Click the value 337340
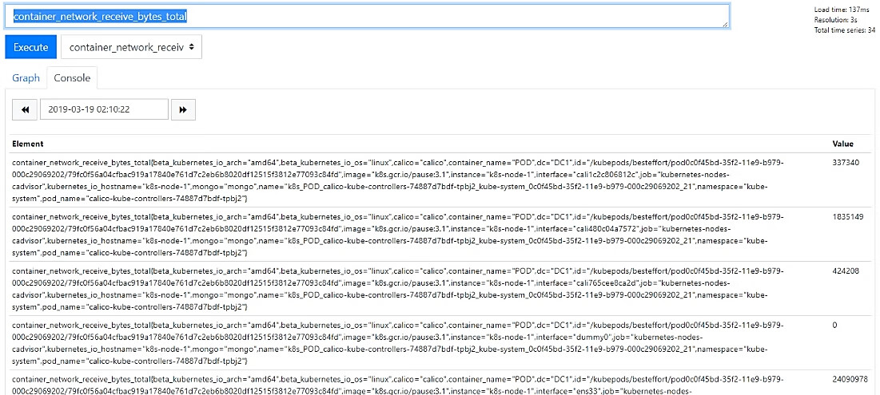 (846, 162)
